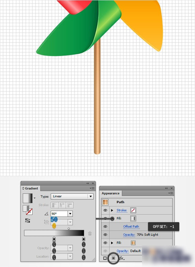This screenshot has width=195, height=267.
Task: Expand the bottom Fill attribute triangle
Action: point(112,243)
